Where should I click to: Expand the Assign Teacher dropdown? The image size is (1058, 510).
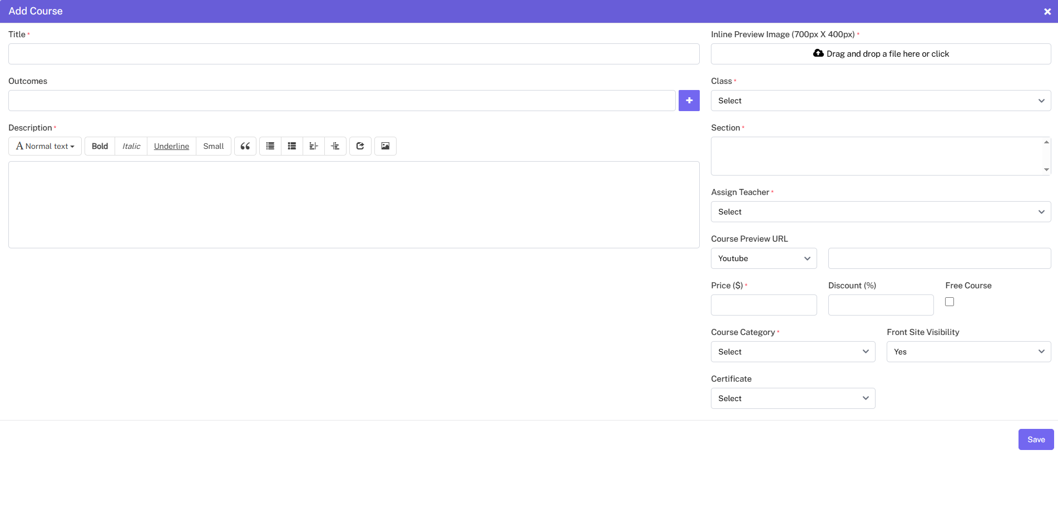[x=881, y=212]
